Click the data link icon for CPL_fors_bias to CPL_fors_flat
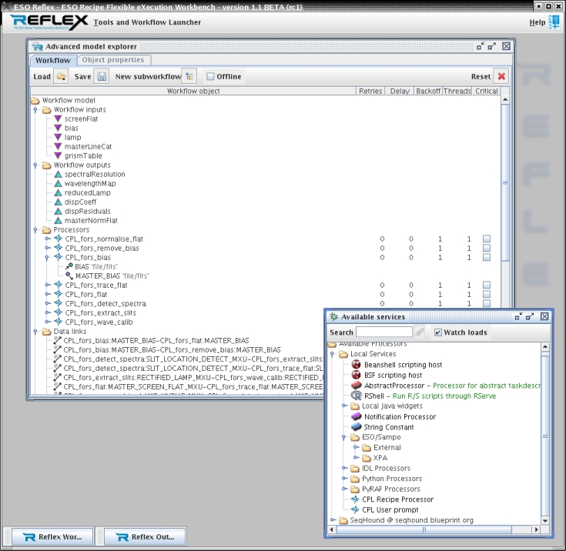Viewport: 566px width, 551px height. tap(57, 340)
